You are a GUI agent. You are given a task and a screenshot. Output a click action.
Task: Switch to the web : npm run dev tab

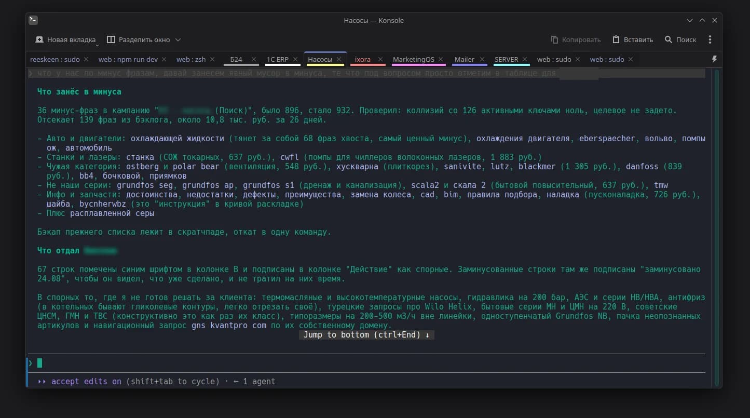tap(128, 59)
